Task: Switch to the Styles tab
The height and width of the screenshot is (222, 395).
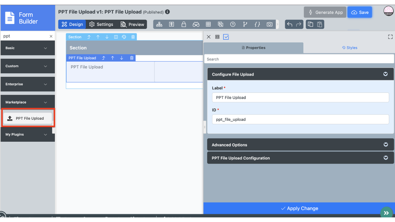Action: 349,48
